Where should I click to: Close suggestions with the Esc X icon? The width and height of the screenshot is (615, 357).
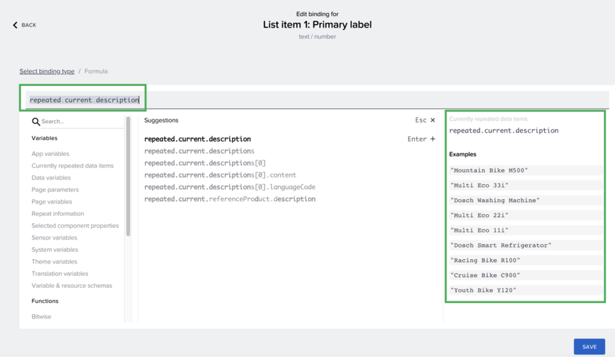tap(432, 120)
